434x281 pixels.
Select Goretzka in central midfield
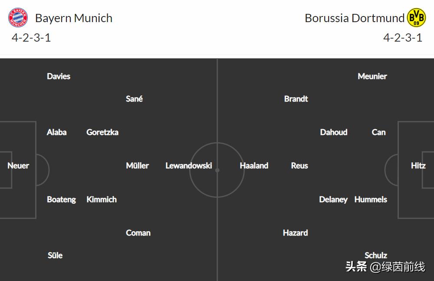click(102, 132)
